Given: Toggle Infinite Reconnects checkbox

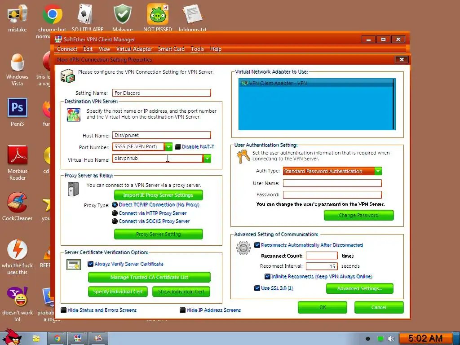Looking at the screenshot, I should 267,276.
